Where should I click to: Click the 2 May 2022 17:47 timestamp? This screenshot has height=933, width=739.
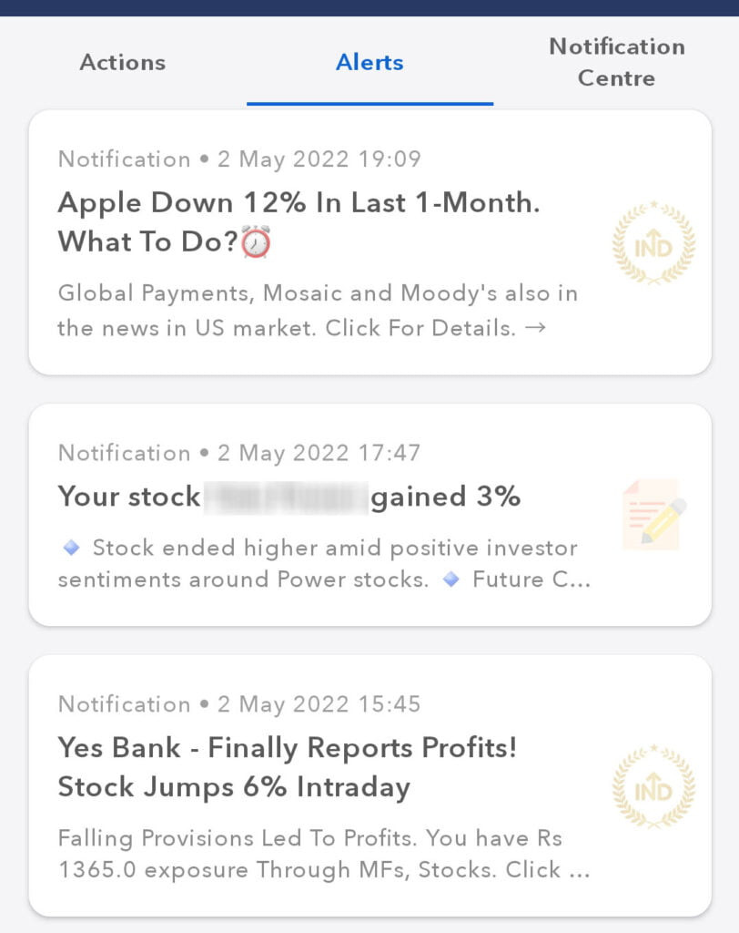[319, 453]
